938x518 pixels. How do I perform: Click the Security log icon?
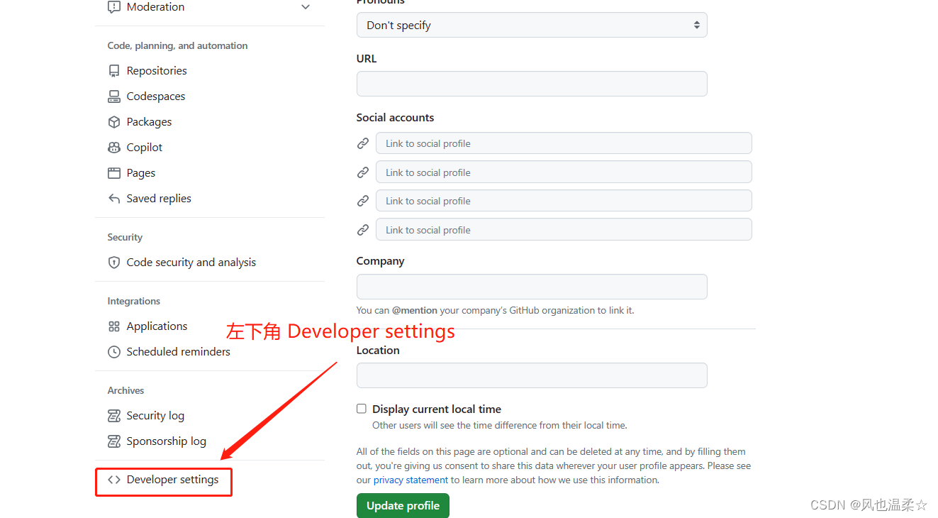click(114, 416)
